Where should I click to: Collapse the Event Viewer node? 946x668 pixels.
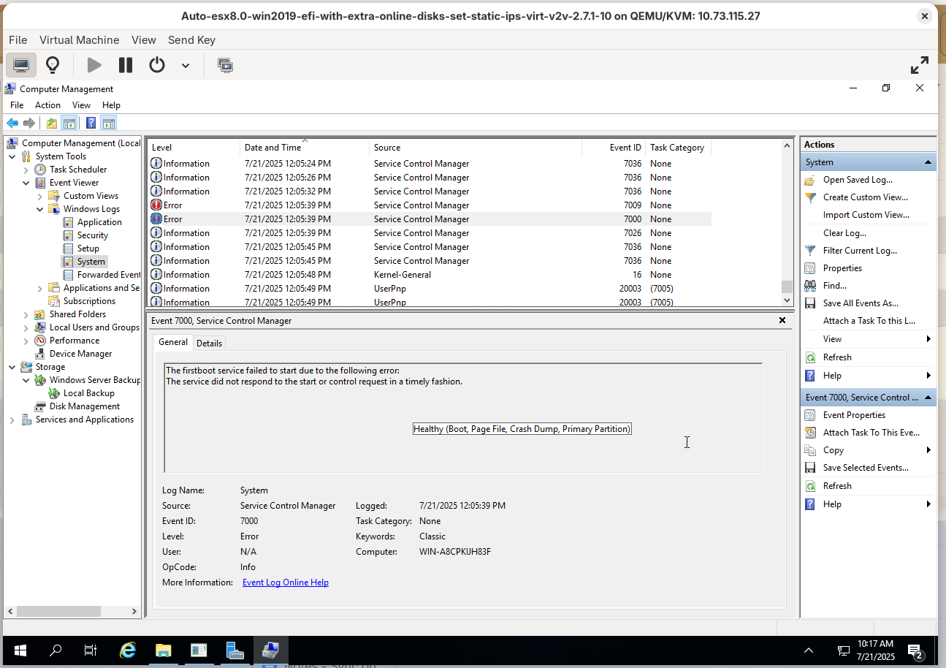click(26, 183)
